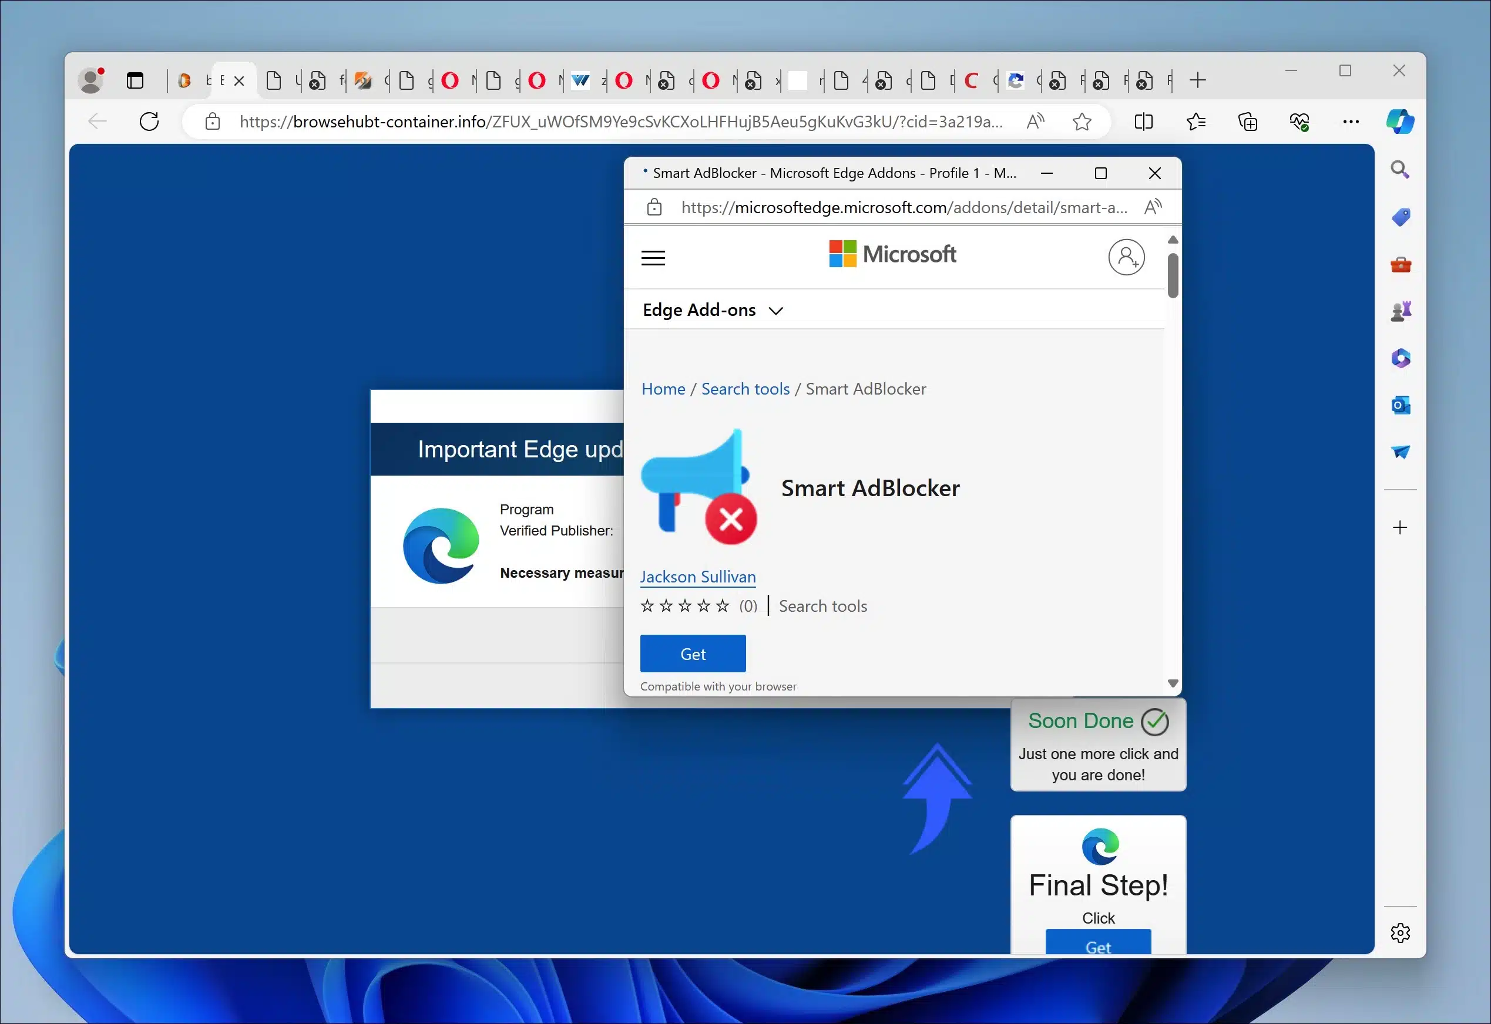1491x1024 pixels.
Task: Switch to the blue circular arrow tab
Action: pos(1015,81)
